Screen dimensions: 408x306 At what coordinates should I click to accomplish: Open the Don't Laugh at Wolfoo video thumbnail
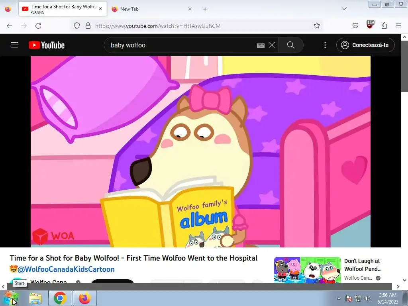tap(307, 270)
